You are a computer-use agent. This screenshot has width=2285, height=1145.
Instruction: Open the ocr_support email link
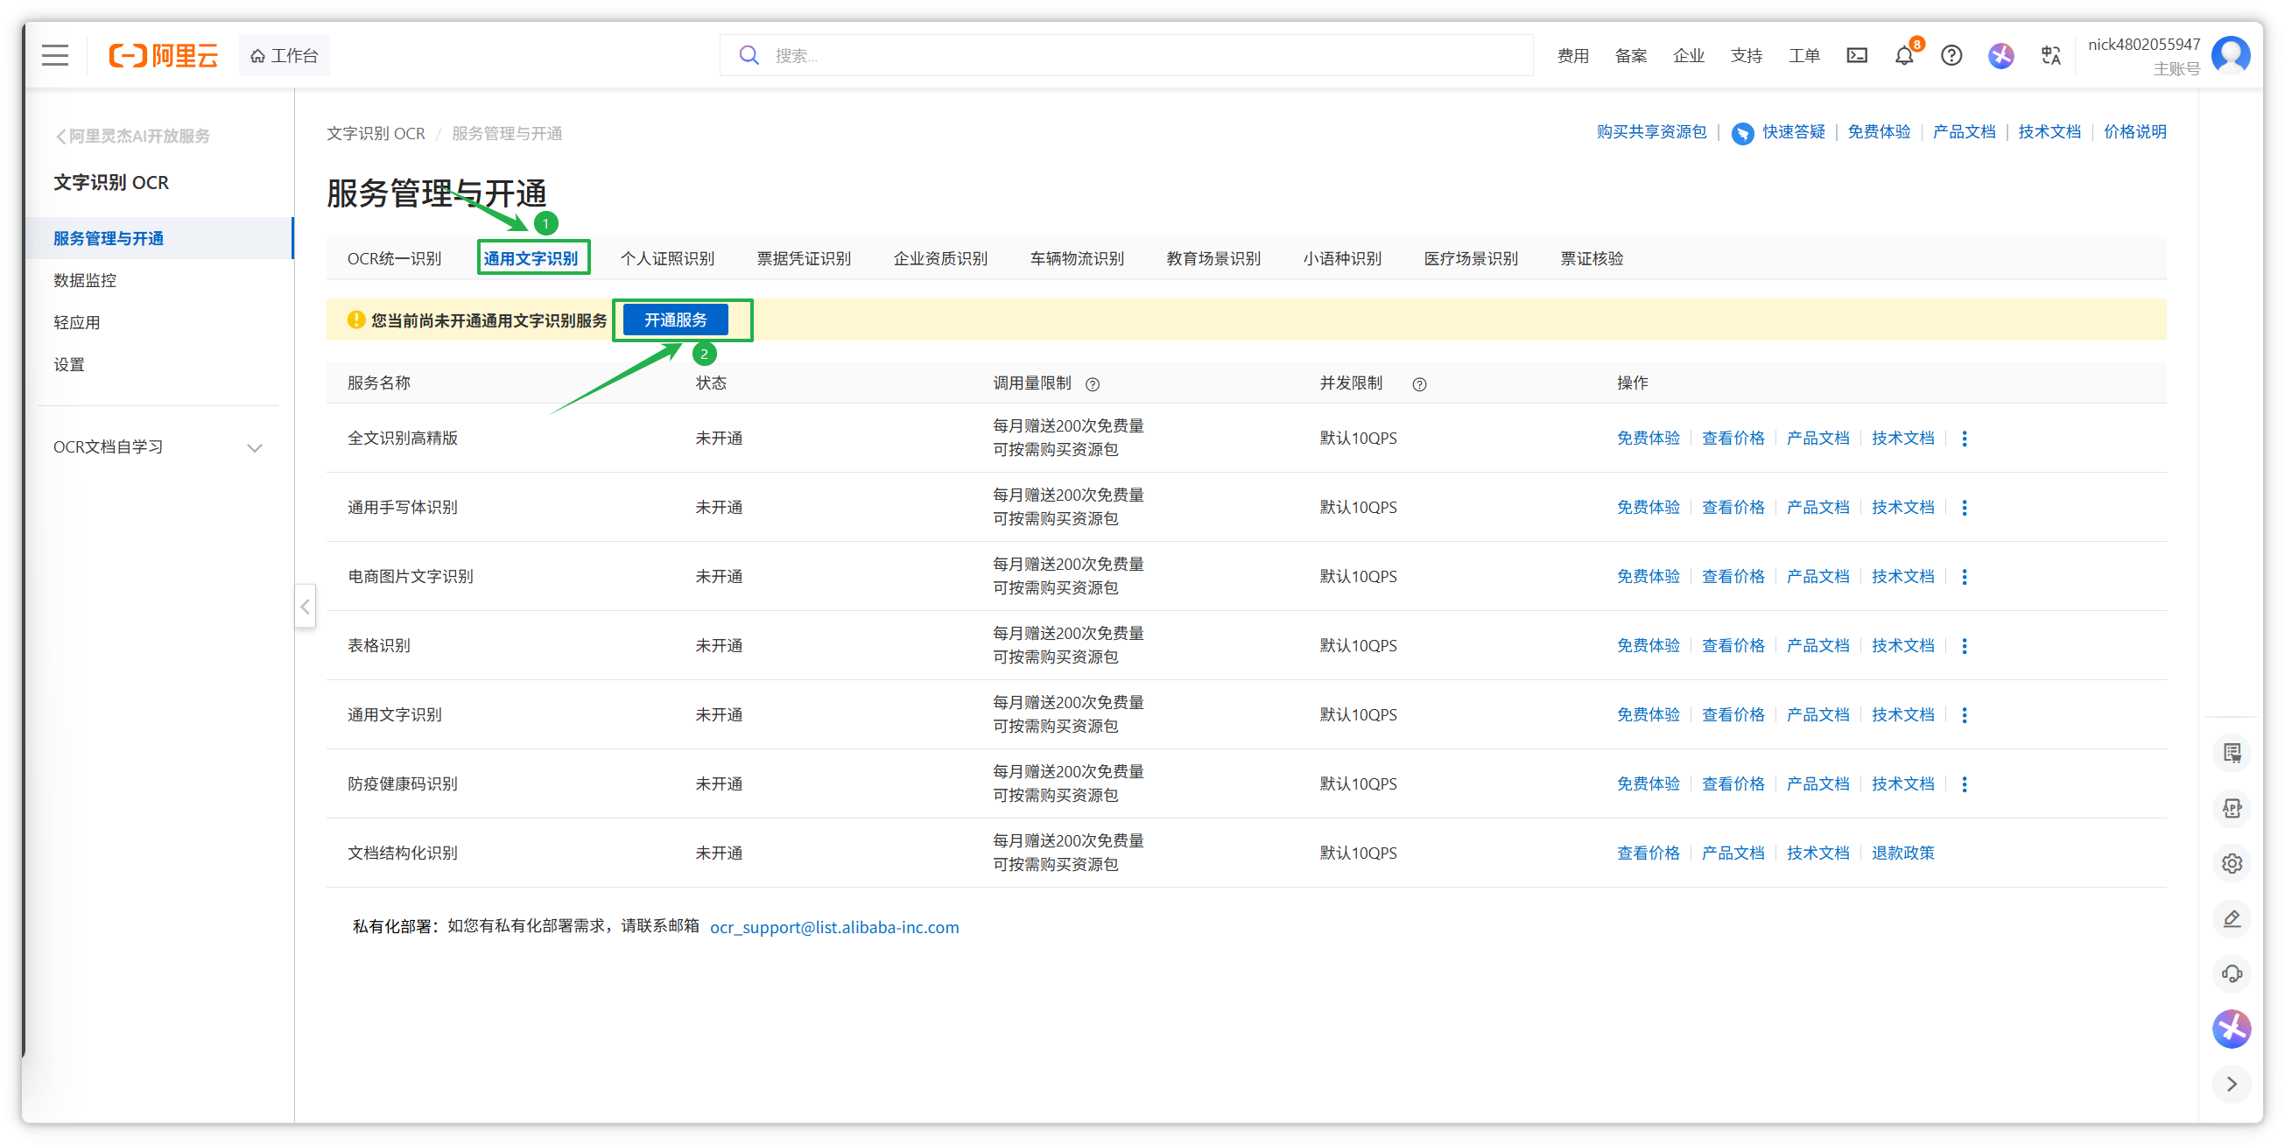tap(833, 927)
